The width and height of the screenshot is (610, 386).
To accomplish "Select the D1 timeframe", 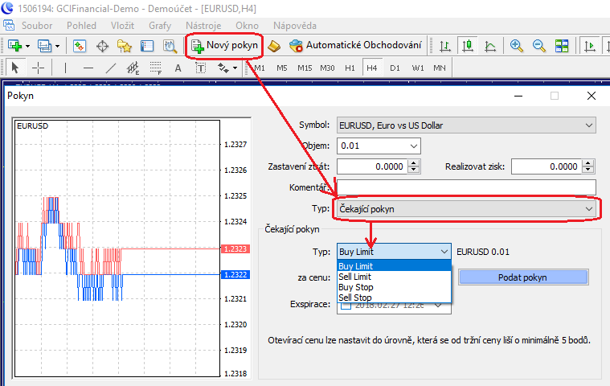I will click(x=395, y=68).
